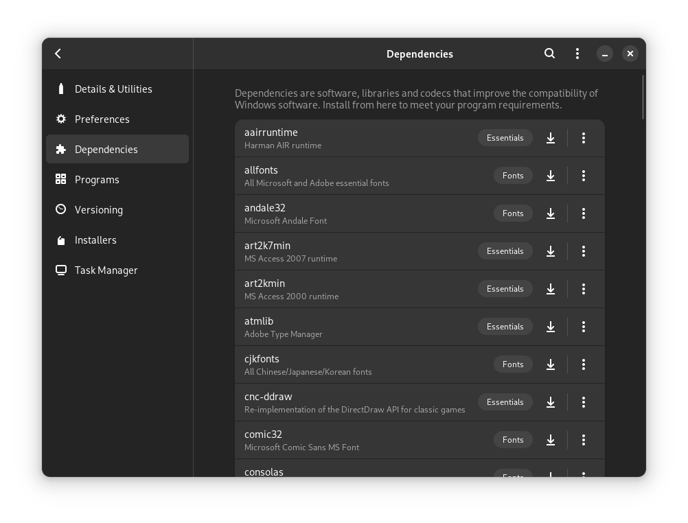Click the vertical scrollbar of dependencies list

click(643, 97)
